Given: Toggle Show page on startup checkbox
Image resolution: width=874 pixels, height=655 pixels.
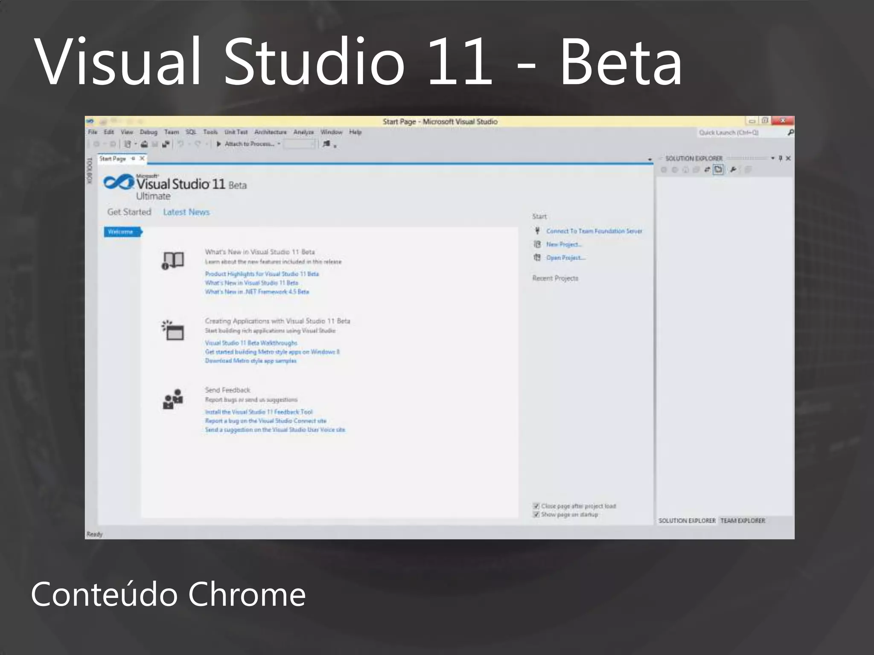Looking at the screenshot, I should pos(536,515).
